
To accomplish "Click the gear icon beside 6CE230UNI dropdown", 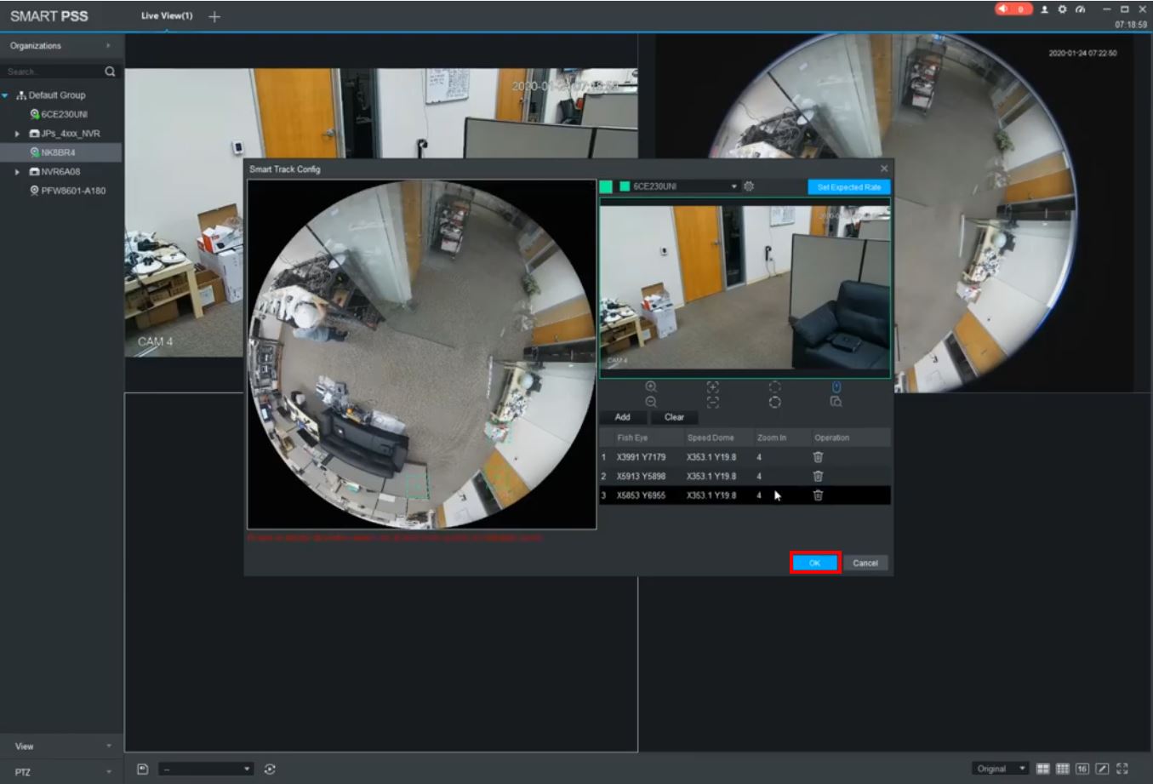I will (749, 186).
